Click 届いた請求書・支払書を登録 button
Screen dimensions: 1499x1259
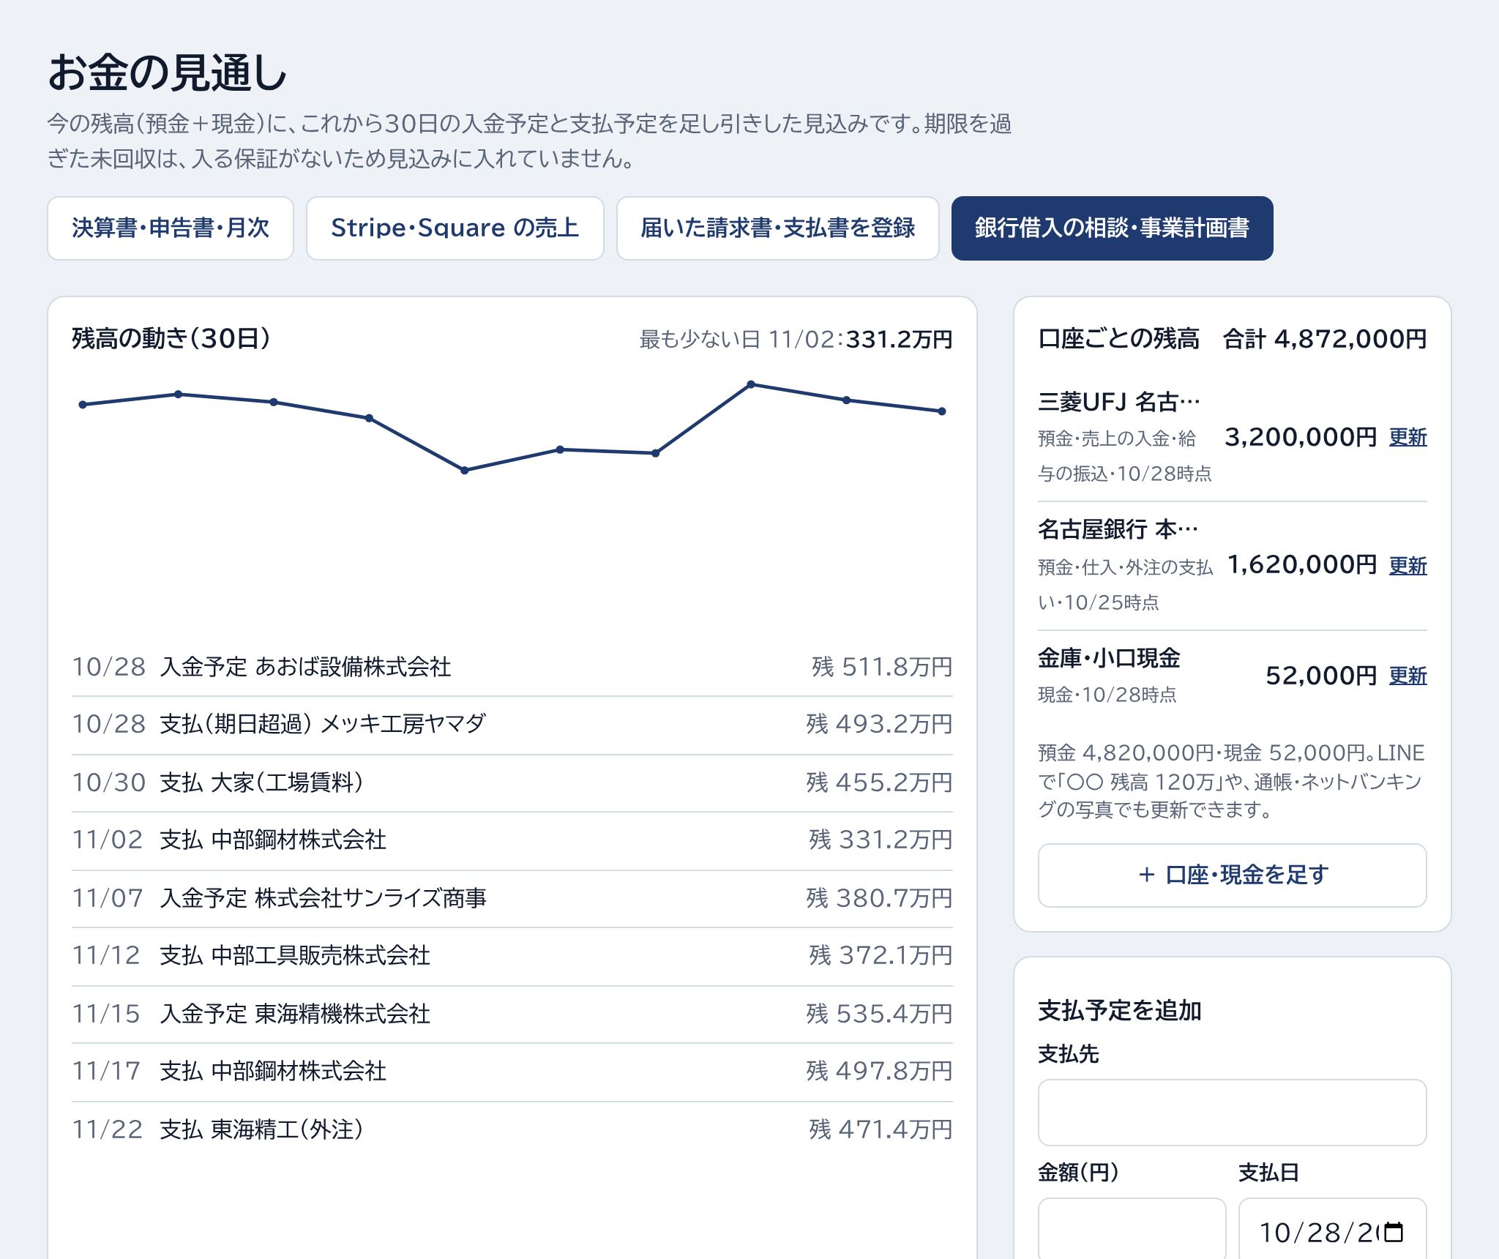click(777, 228)
